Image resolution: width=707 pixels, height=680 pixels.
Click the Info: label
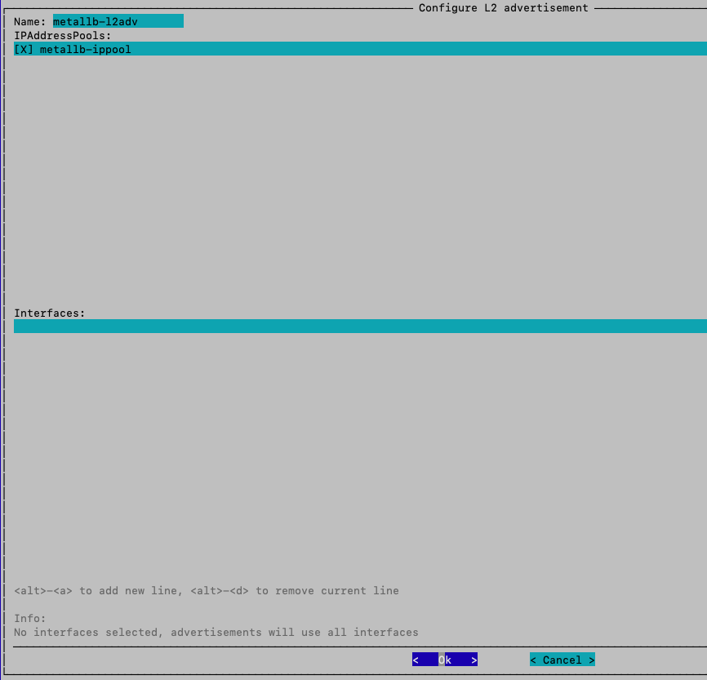pyautogui.click(x=29, y=618)
